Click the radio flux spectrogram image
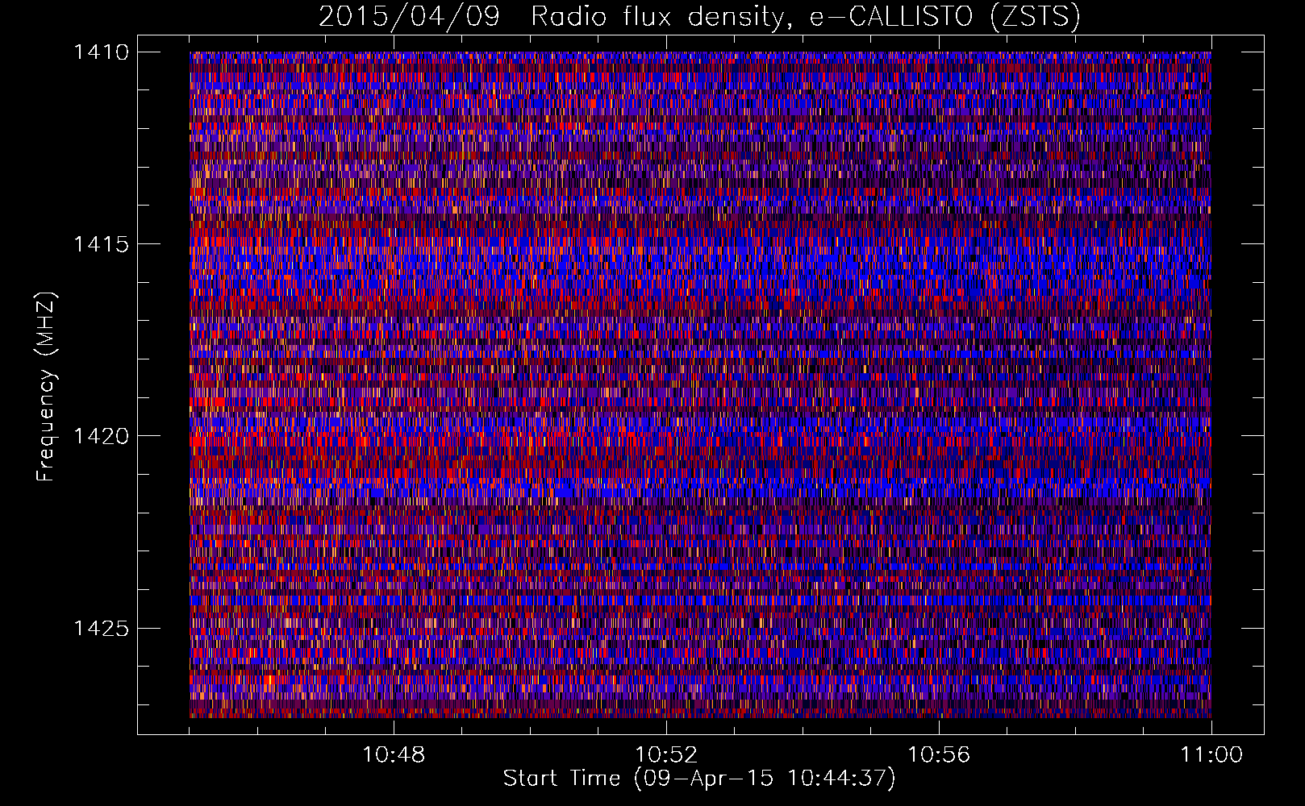The width and height of the screenshot is (1305, 806). pyautogui.click(x=700, y=384)
